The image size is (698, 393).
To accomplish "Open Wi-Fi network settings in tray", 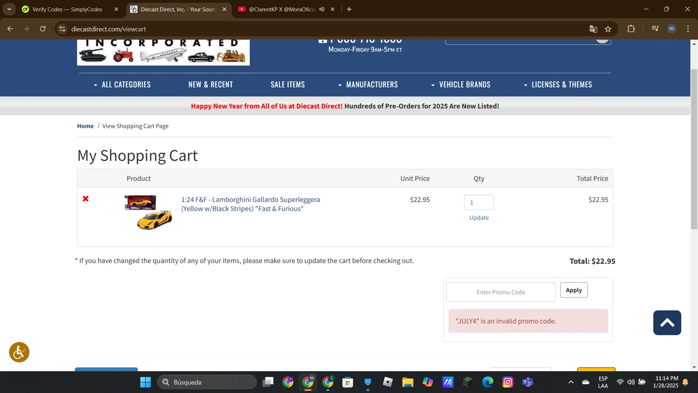I will [620, 382].
